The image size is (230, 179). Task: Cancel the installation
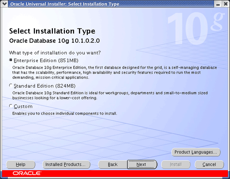209,164
